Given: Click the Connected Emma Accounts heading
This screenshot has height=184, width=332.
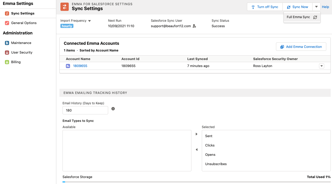Looking at the screenshot, I should point(92,43).
